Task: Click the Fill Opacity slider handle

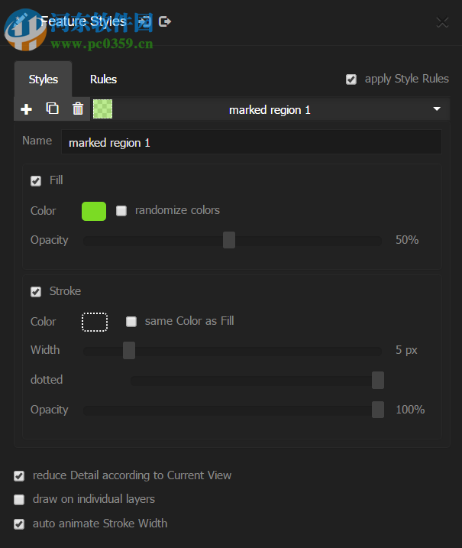Action: tap(229, 241)
